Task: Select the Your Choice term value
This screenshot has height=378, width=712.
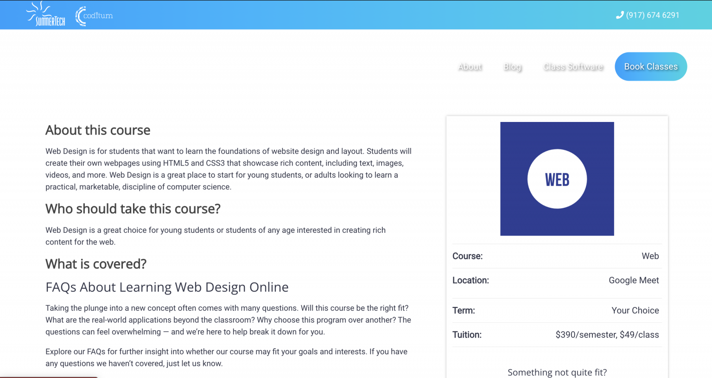Action: tap(635, 310)
